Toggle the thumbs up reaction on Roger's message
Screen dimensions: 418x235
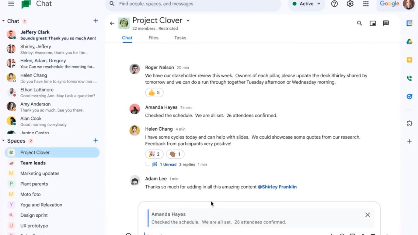pos(154,93)
